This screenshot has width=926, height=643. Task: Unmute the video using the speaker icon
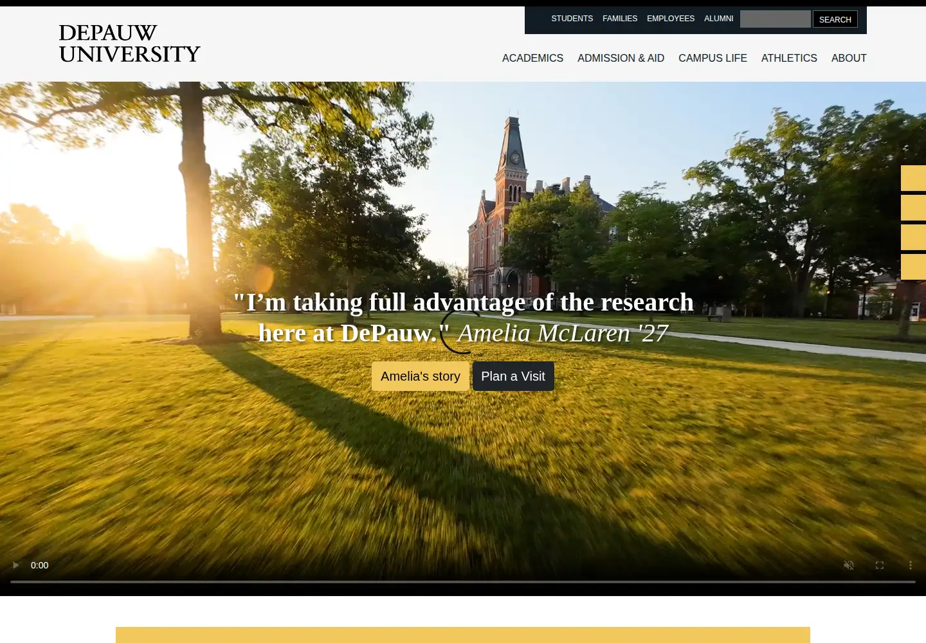849,565
